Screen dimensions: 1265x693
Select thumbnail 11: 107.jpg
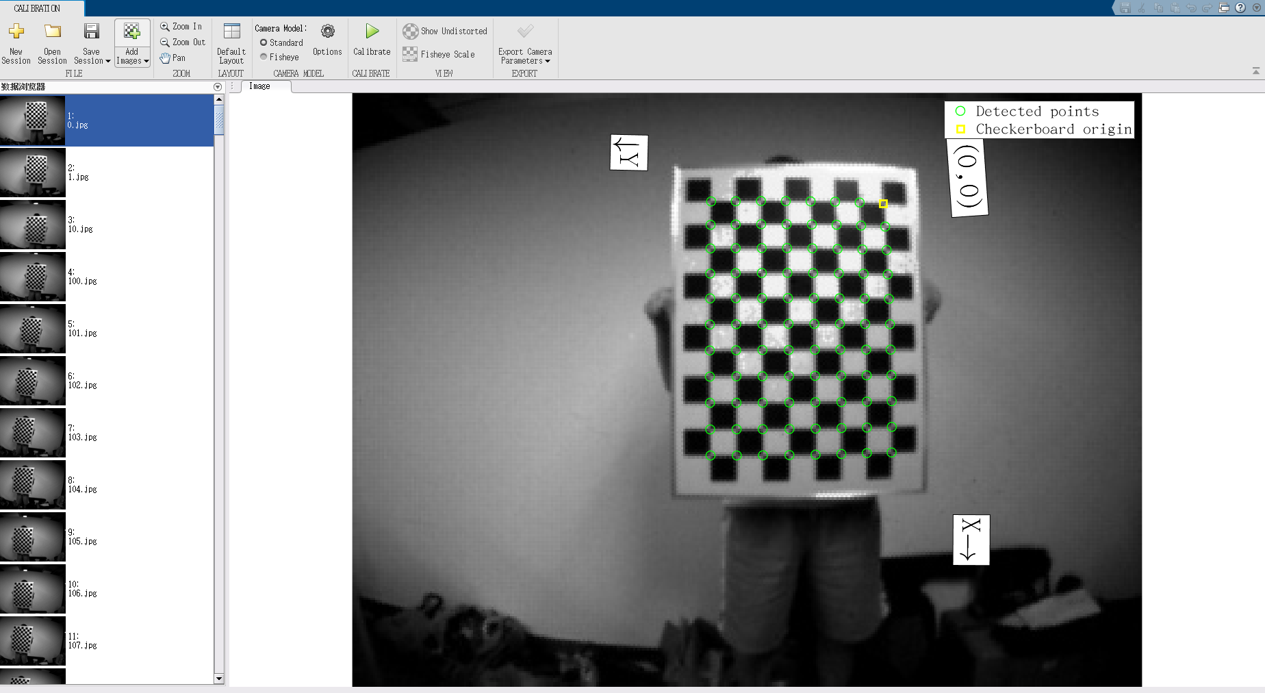pyautogui.click(x=107, y=641)
